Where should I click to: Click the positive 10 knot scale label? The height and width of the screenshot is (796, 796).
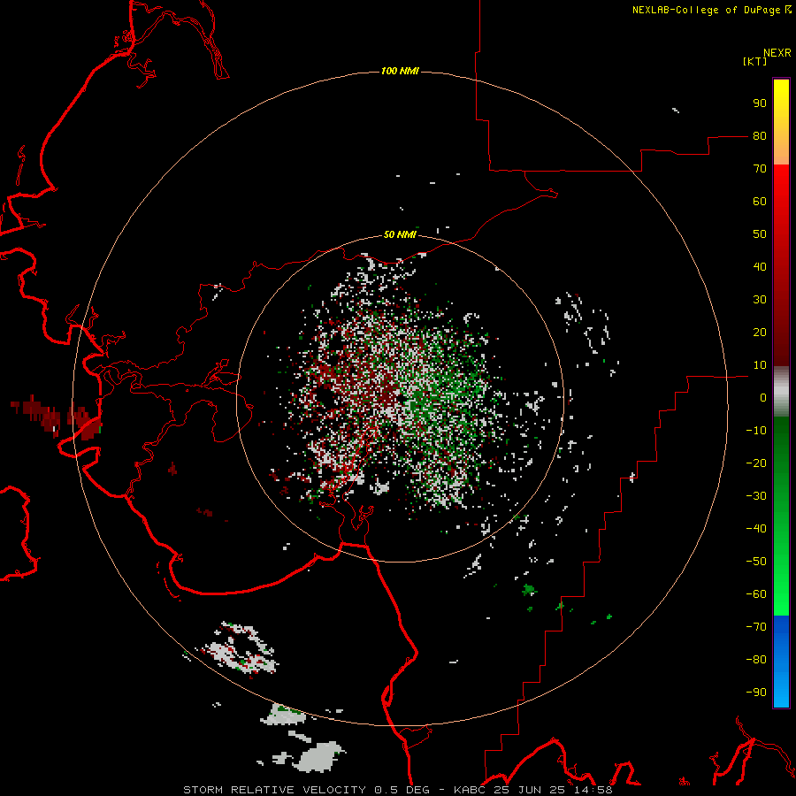click(x=760, y=365)
